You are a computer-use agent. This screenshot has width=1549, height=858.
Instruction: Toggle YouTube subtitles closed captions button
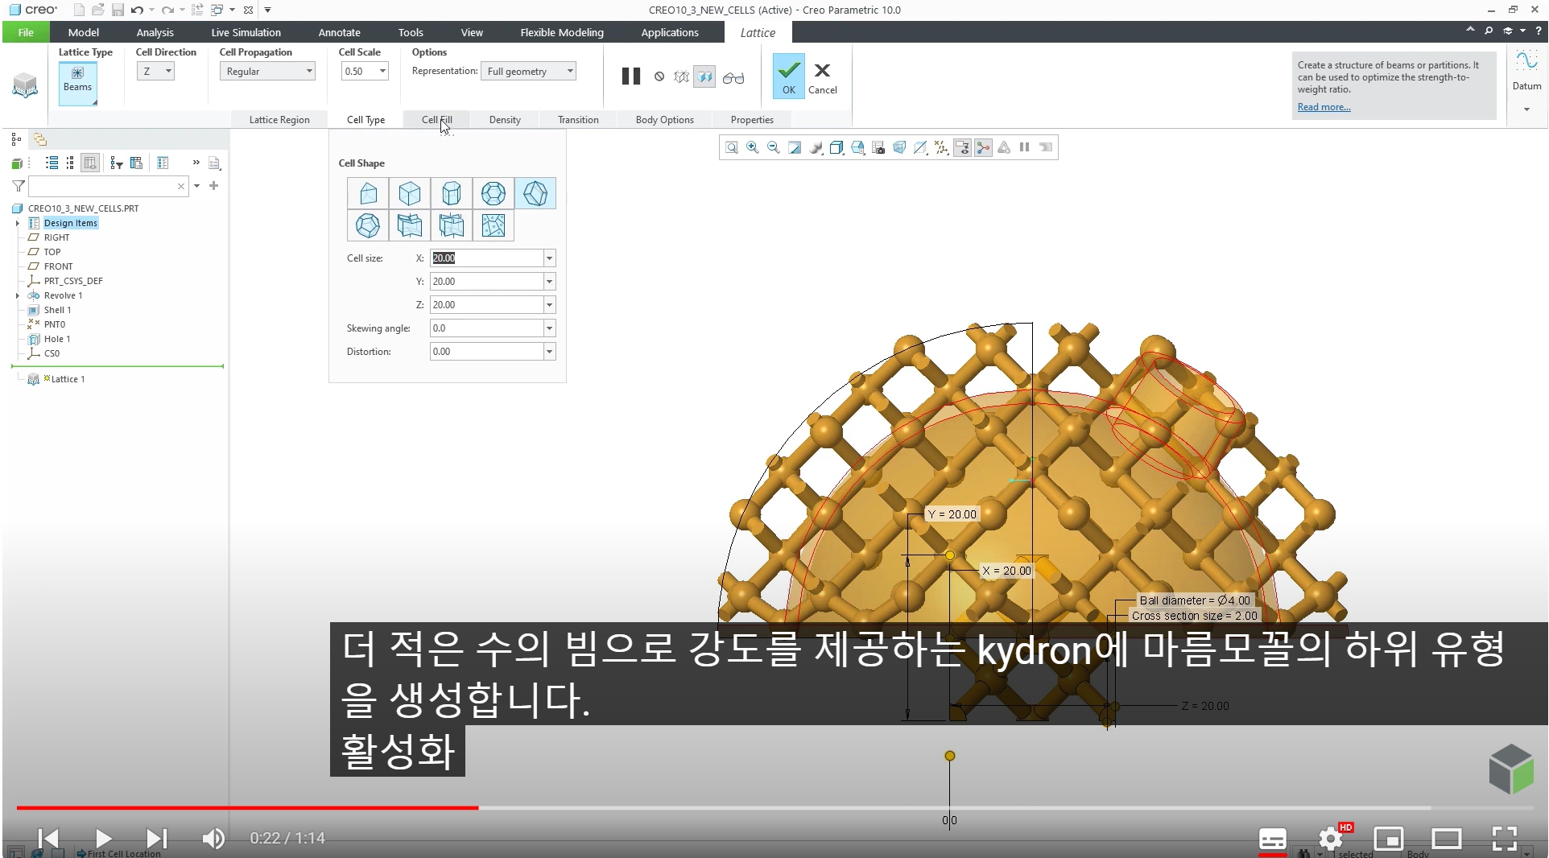[1272, 839]
